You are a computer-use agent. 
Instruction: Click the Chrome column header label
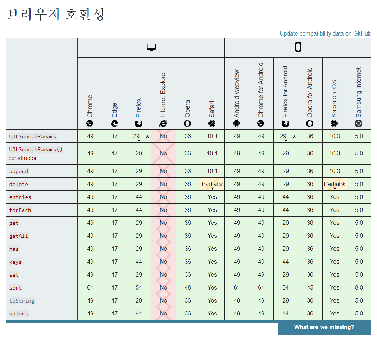pos(90,106)
